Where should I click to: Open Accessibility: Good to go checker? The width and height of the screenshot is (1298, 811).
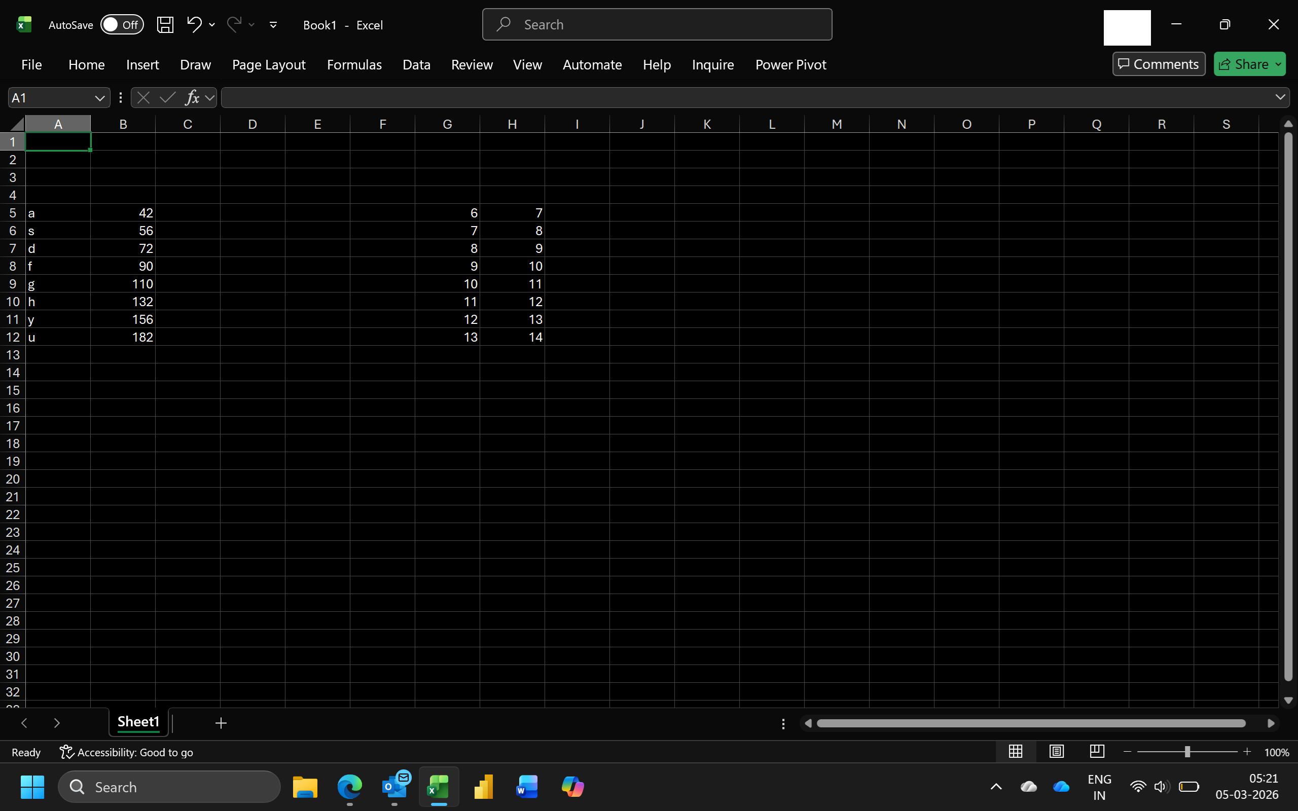127,753
